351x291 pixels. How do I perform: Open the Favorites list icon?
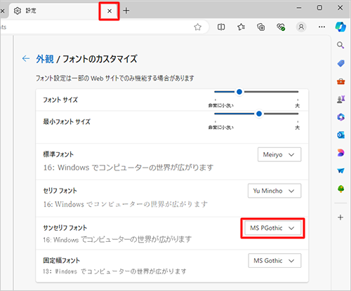click(241, 27)
